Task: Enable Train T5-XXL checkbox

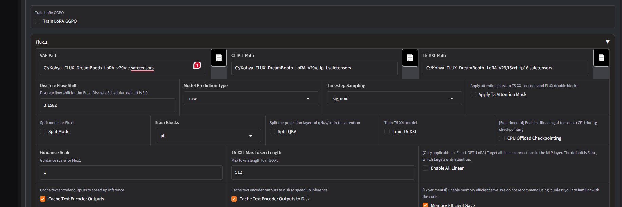Action: 387,132
